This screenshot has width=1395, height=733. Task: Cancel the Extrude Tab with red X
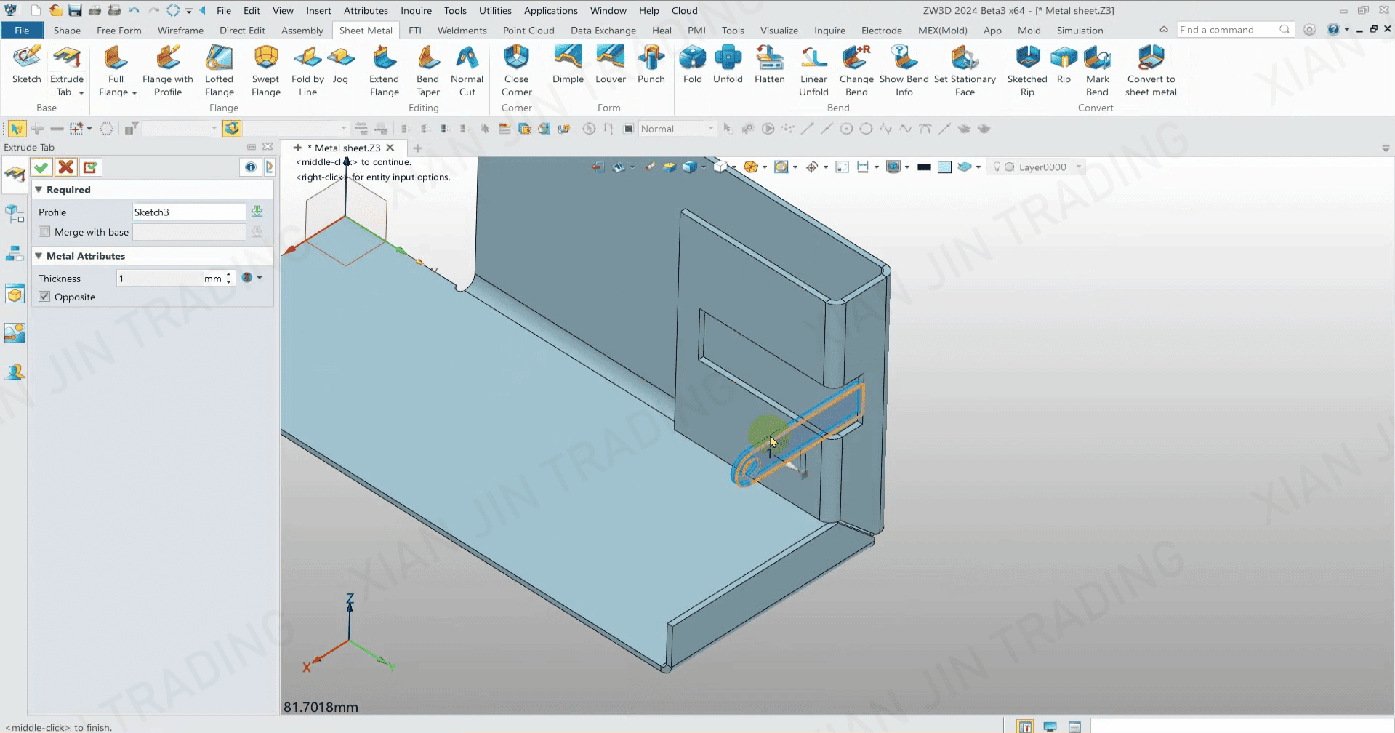(x=65, y=167)
